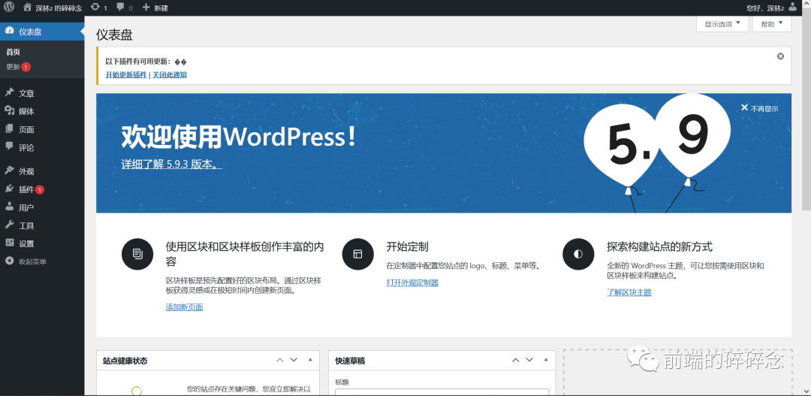Open 更新 submenu item
This screenshot has width=811, height=396.
[x=14, y=67]
